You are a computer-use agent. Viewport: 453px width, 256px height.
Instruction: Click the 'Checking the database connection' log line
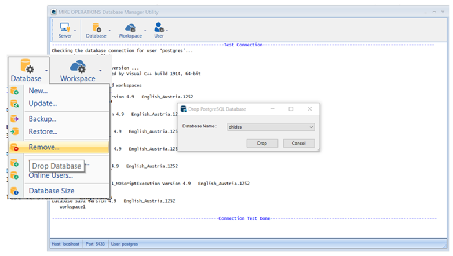tap(122, 50)
